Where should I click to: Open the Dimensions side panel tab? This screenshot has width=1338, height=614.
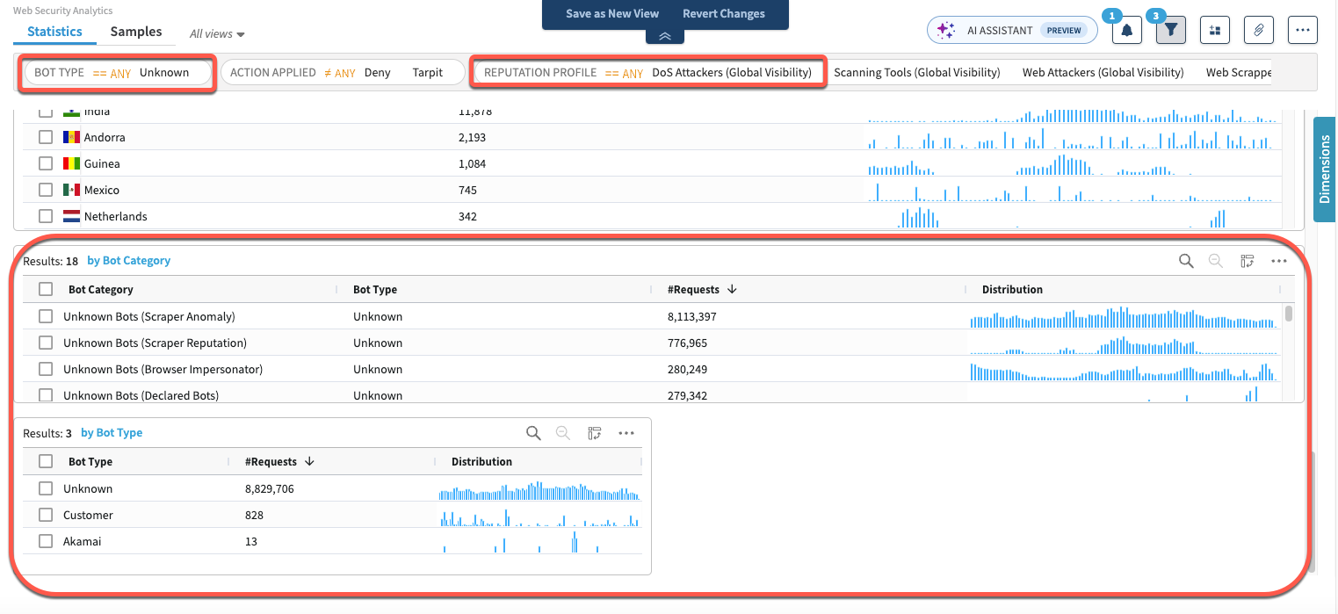click(x=1325, y=170)
